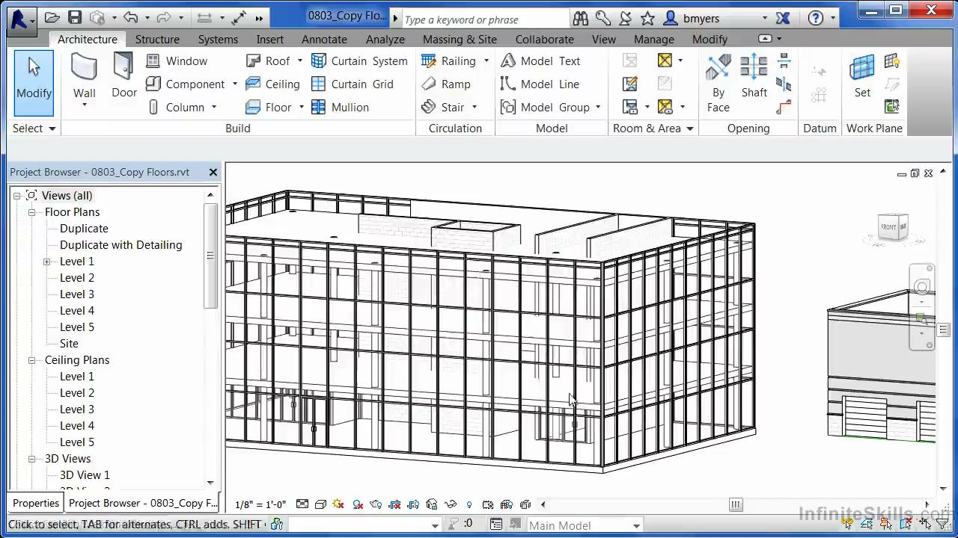Open the Railing dropdown arrow

[x=486, y=61]
